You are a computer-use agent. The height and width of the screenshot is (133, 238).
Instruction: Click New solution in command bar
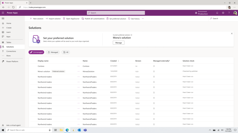(36, 19)
